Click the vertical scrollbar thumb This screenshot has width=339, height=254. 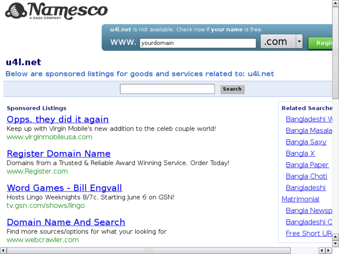[x=336, y=53]
